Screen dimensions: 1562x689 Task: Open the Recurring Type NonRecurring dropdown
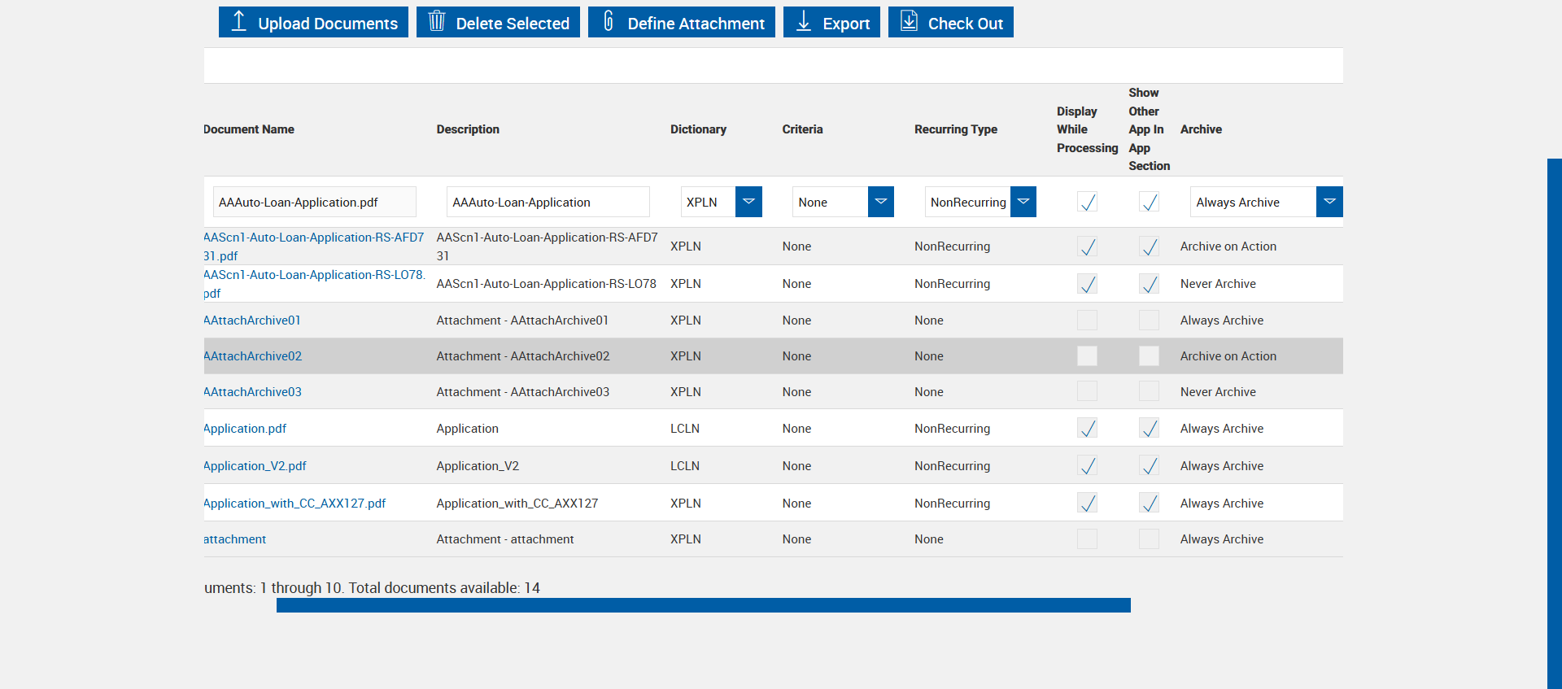pyautogui.click(x=1023, y=202)
